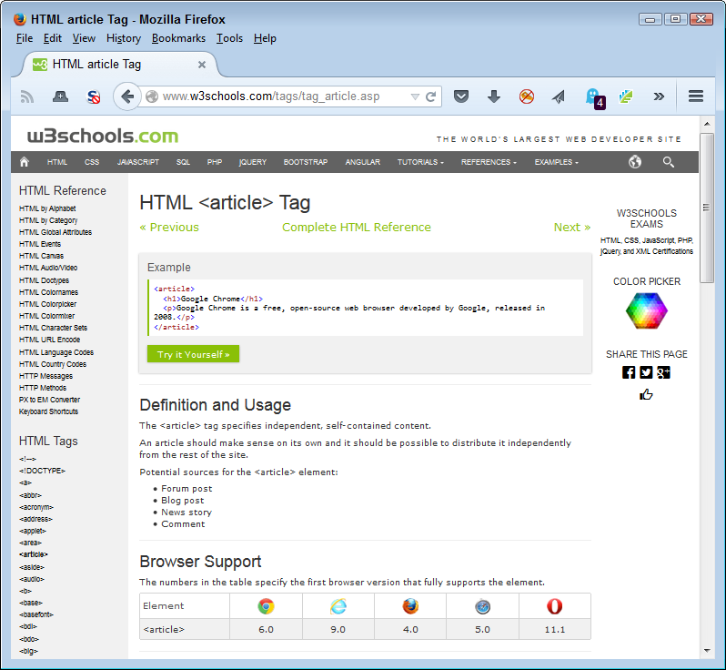This screenshot has height=670, width=726.
Task: Open the View menu
Action: point(84,38)
